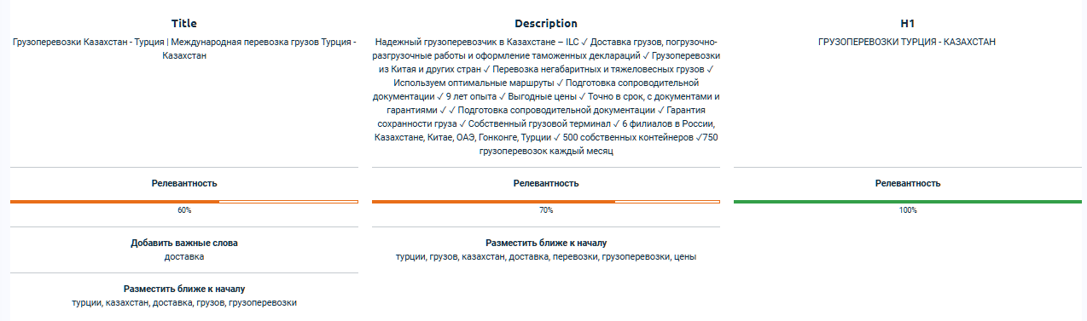Click Разместить ближе к началу under Title column
The height and width of the screenshot is (321, 1087).
pyautogui.click(x=184, y=289)
